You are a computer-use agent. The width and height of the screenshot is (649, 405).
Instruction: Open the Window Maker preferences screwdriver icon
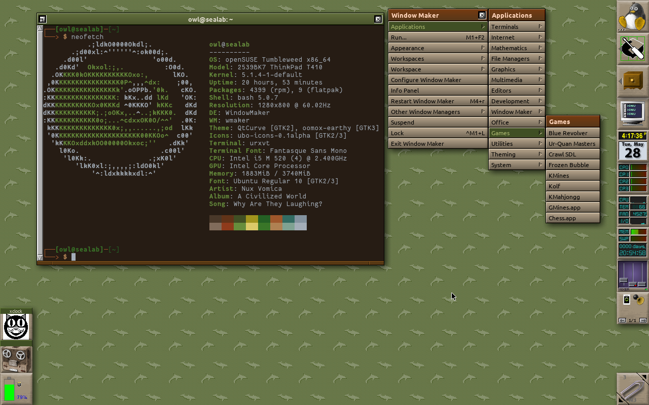point(632,48)
